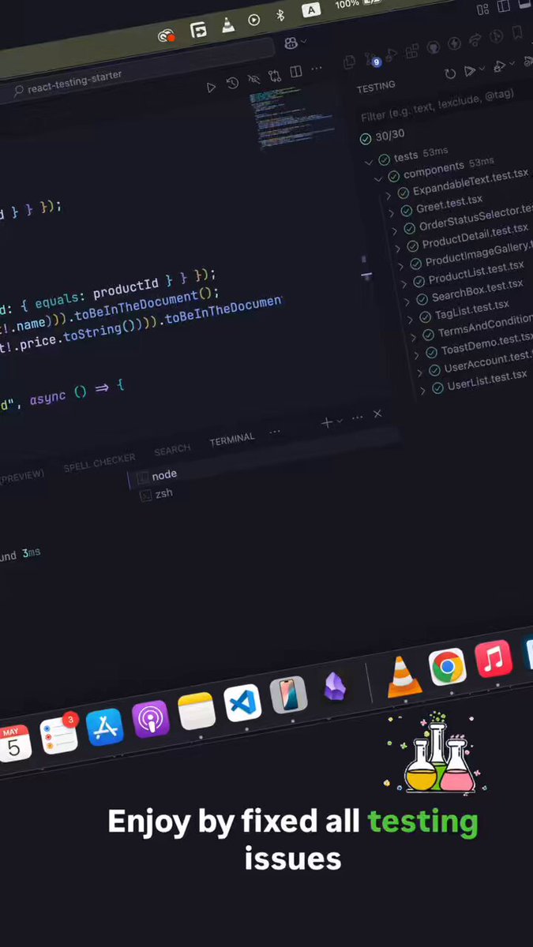Image resolution: width=533 pixels, height=947 pixels.
Task: Open Podcasts from the Dock
Action: (150, 719)
